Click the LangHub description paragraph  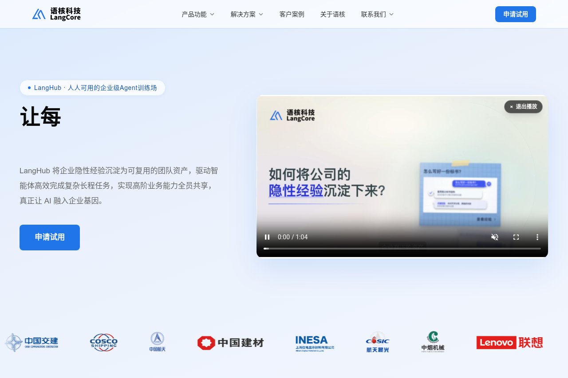[x=119, y=186]
